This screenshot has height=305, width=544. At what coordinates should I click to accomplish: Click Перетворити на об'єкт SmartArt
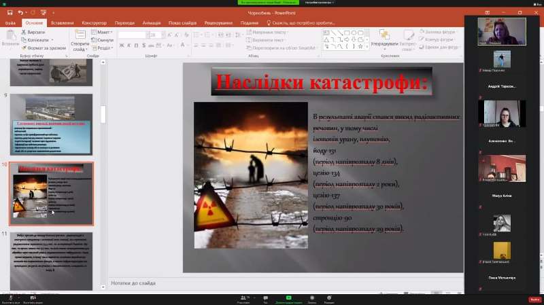[x=281, y=48]
